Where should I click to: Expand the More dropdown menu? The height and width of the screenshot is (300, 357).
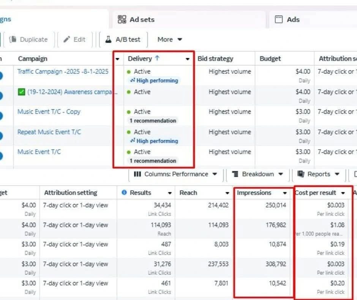click(170, 40)
